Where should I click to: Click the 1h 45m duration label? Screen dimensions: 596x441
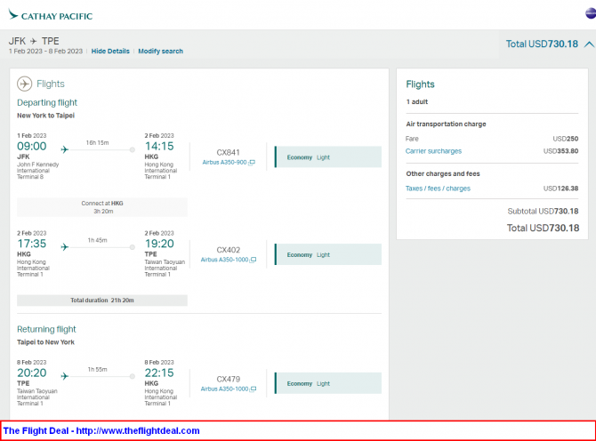click(x=97, y=240)
